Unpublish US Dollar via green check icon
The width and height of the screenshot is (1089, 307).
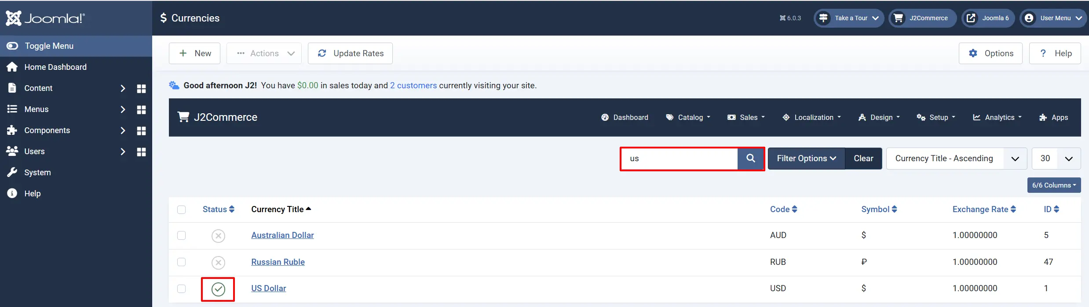tap(218, 289)
